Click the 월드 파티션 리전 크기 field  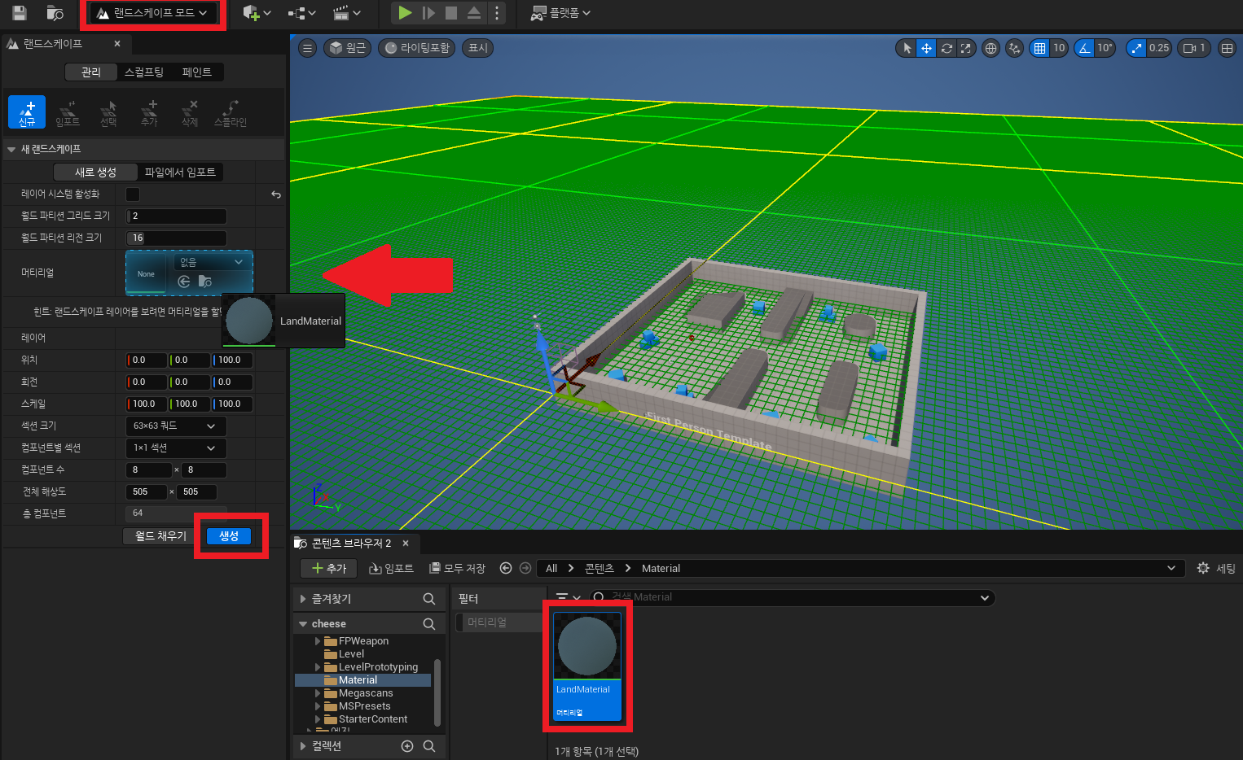[x=177, y=238]
